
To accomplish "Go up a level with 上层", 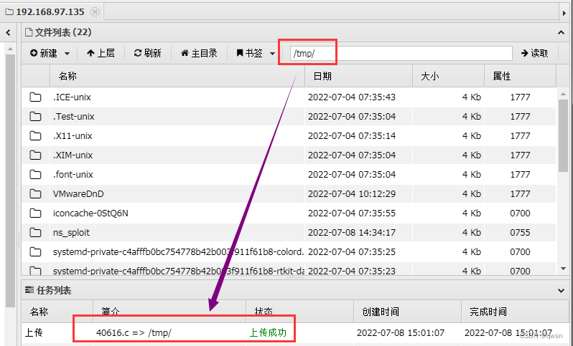I will [101, 53].
